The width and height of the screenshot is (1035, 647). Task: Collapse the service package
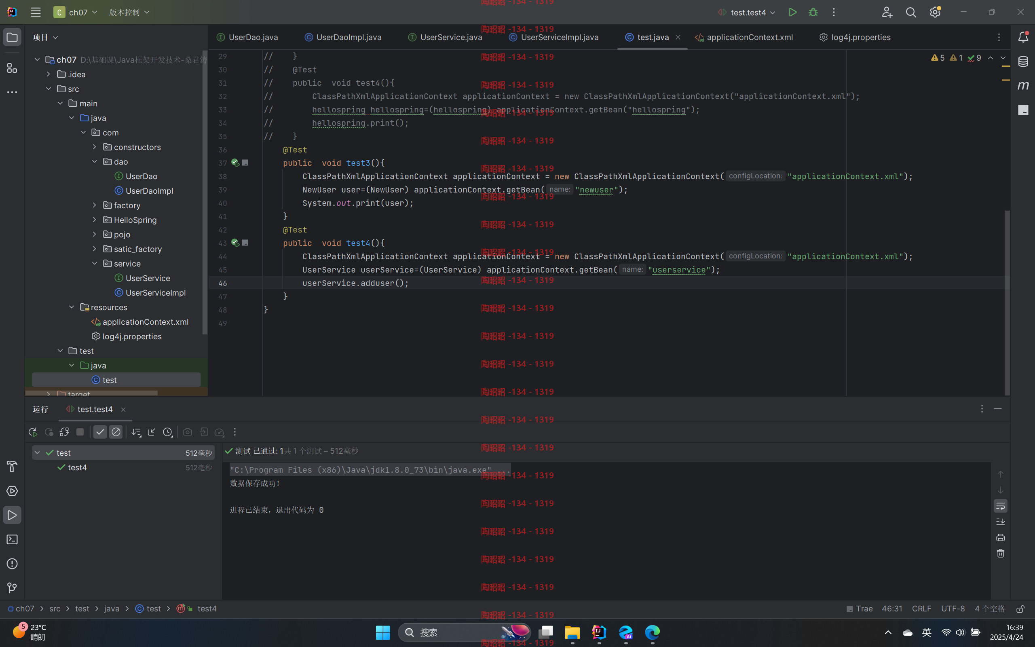tap(95, 263)
